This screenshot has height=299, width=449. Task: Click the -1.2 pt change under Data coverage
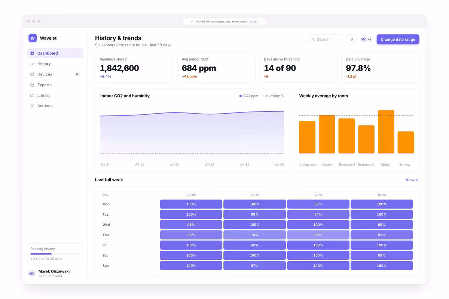351,76
